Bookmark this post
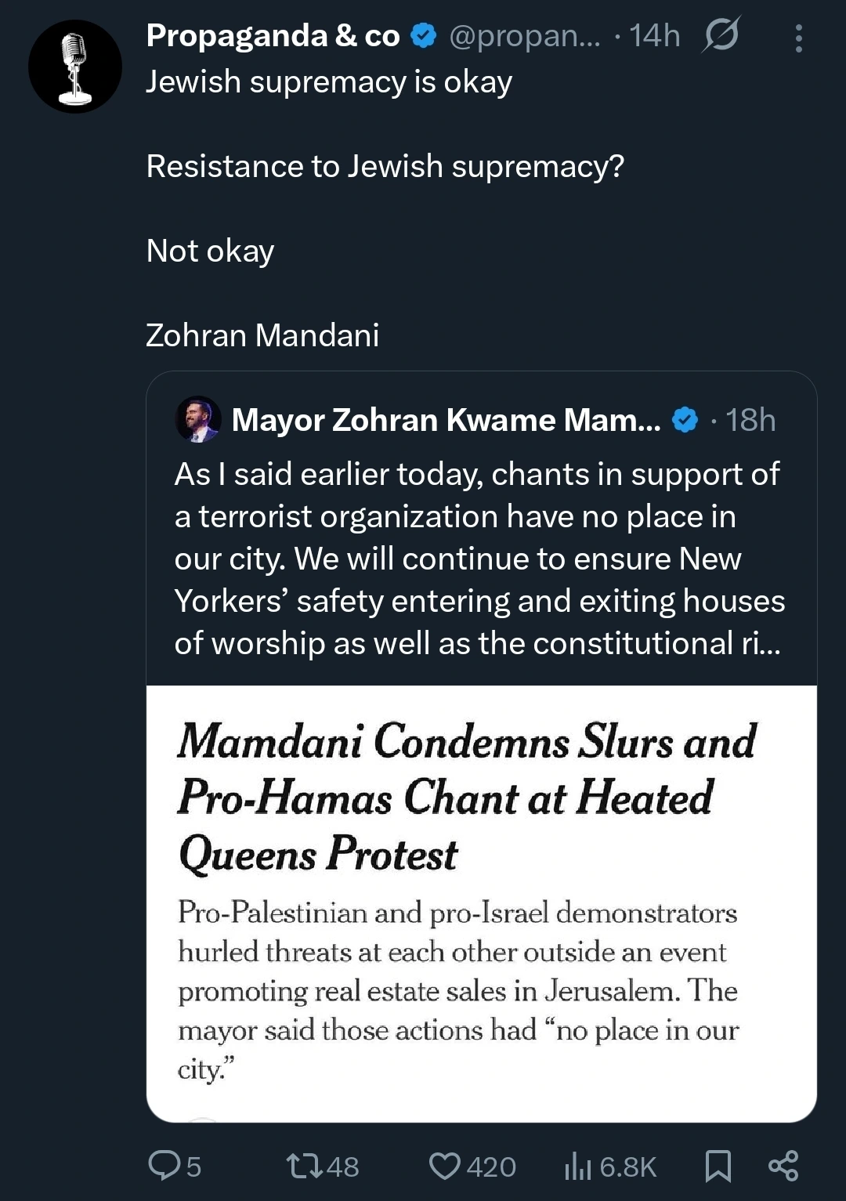 (718, 1165)
